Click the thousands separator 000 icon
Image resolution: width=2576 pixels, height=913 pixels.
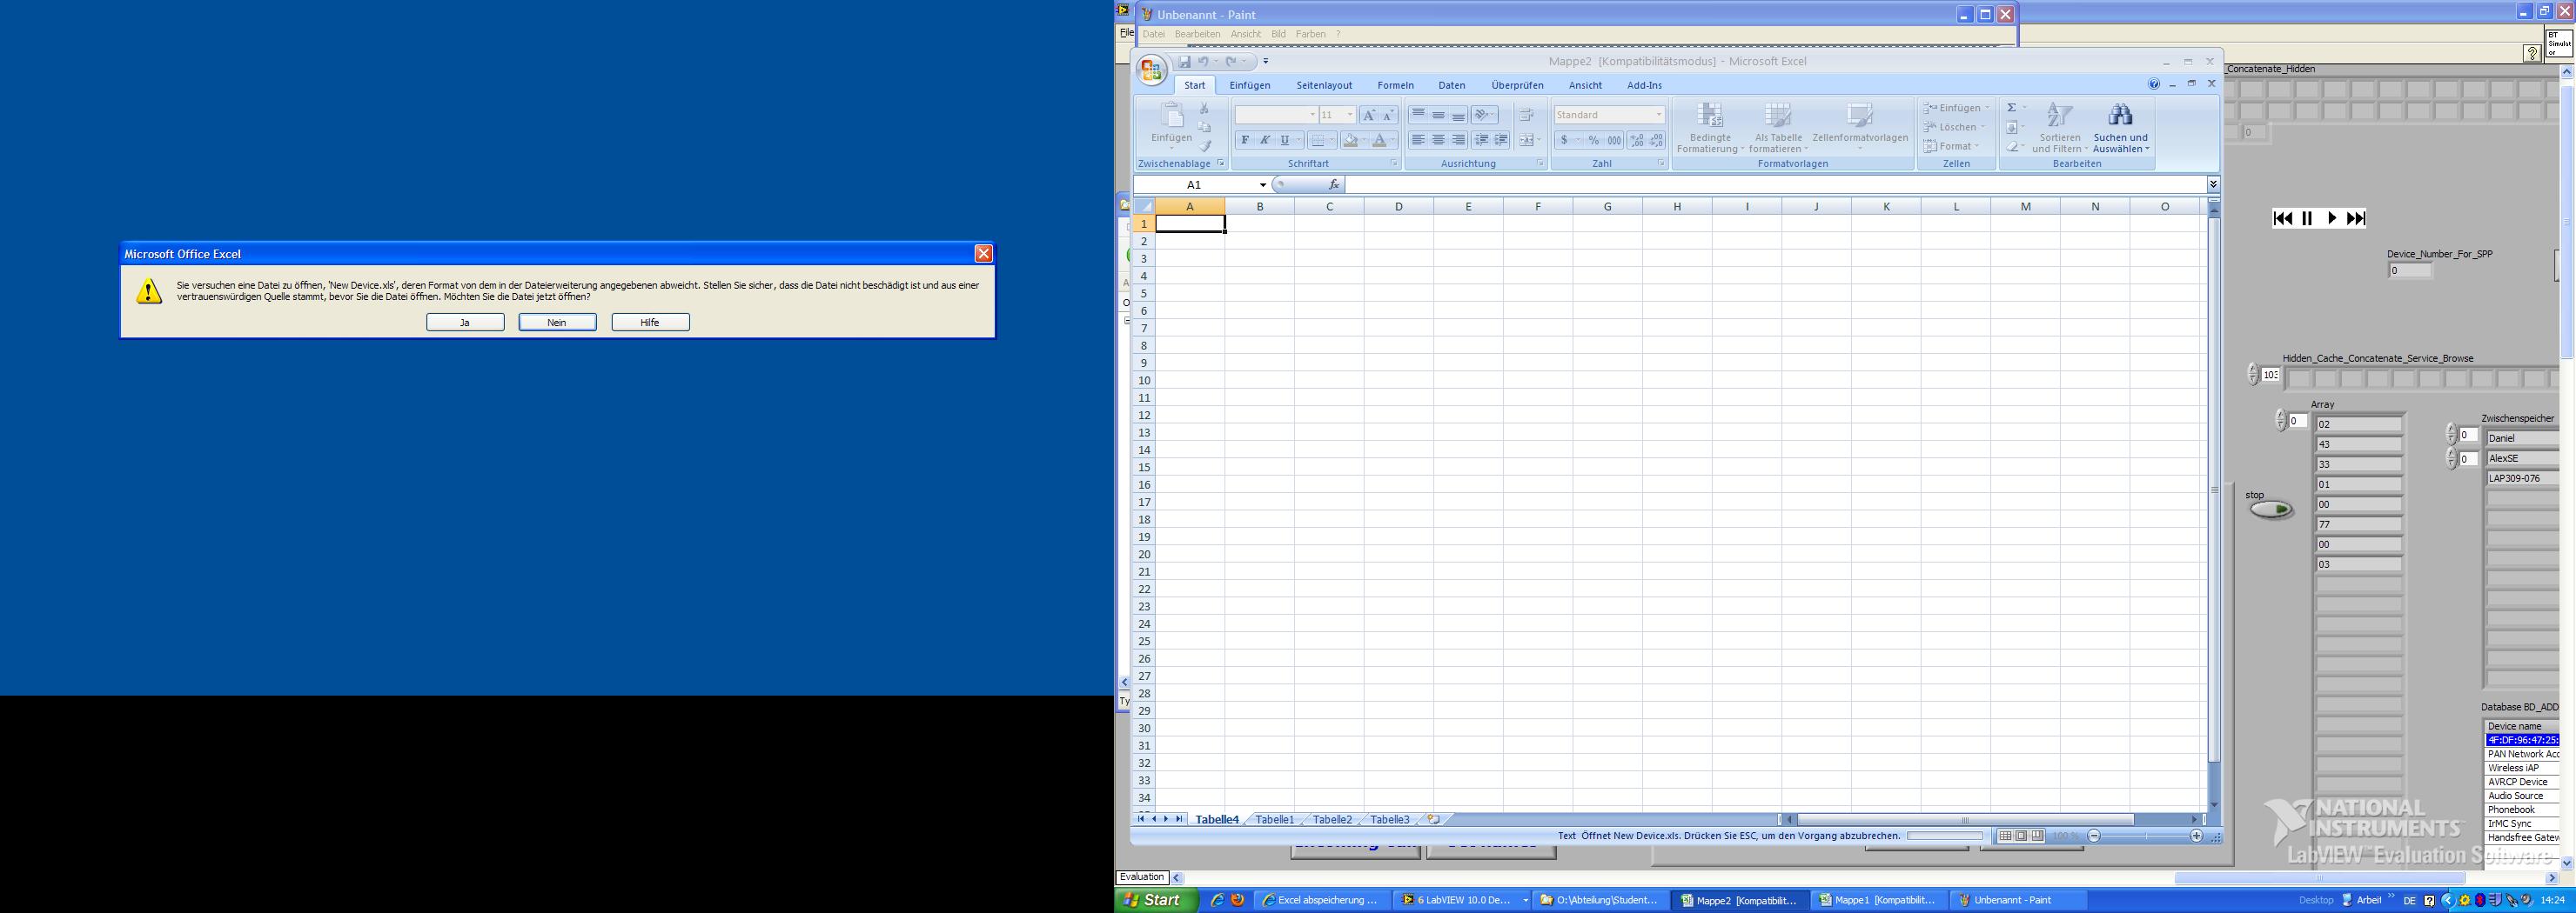1614,141
